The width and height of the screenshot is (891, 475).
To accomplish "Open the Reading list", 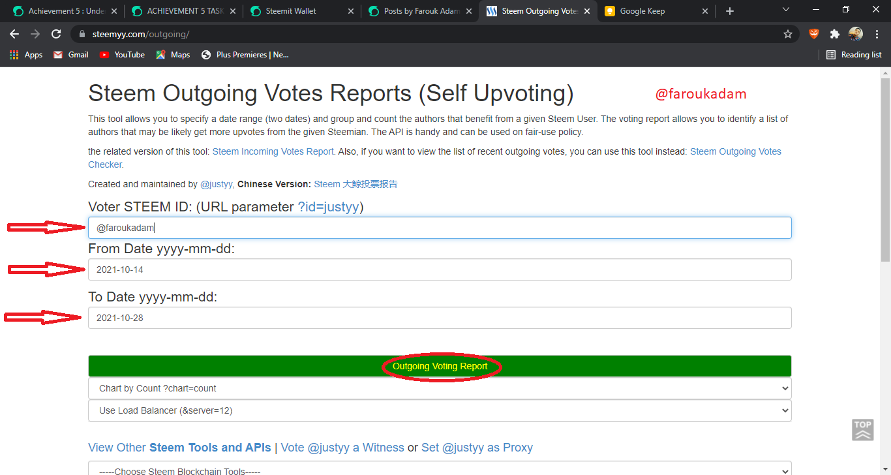I will 854,55.
